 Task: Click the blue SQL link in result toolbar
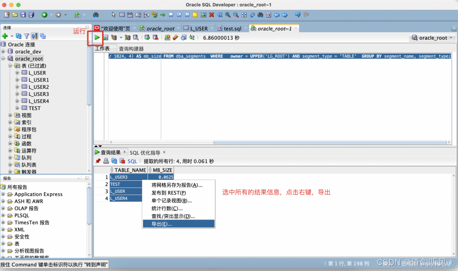(x=132, y=161)
